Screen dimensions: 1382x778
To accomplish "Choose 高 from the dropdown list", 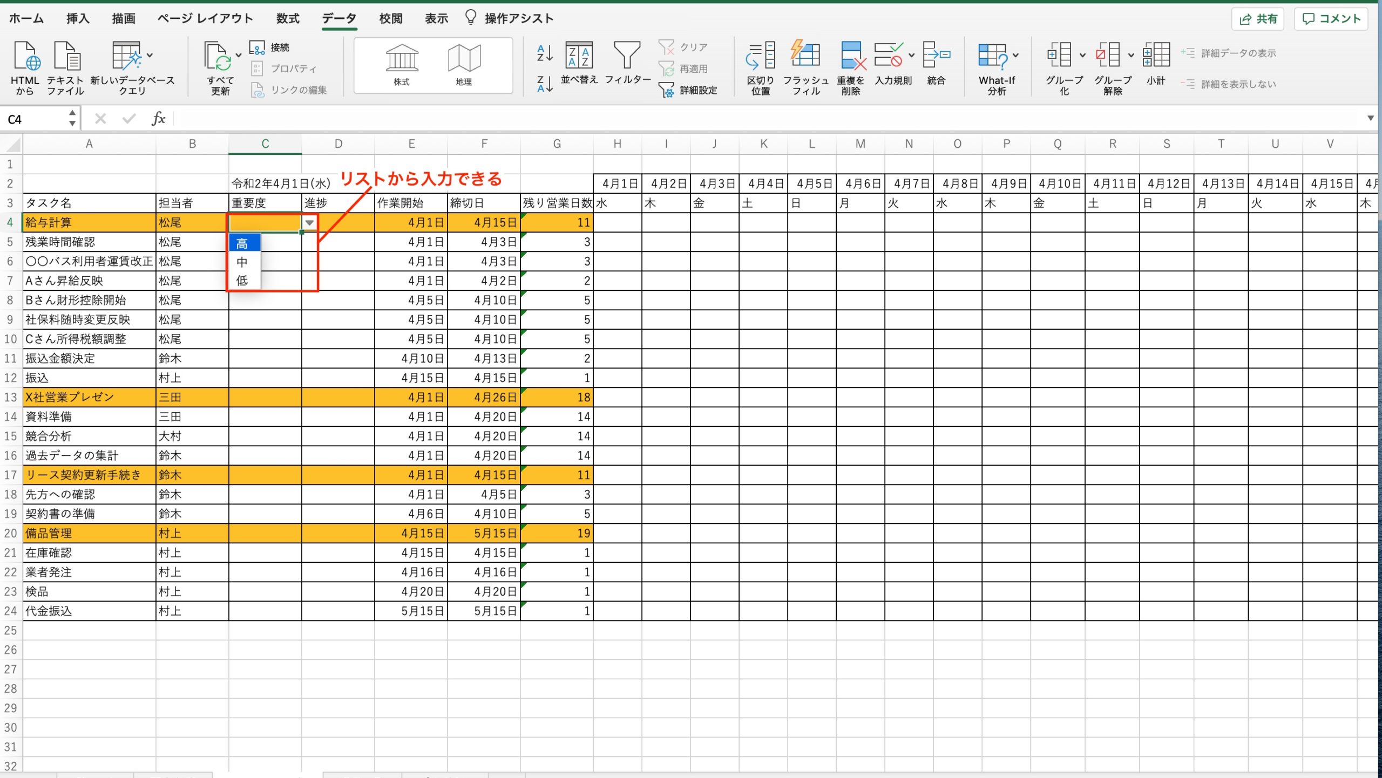I will point(244,243).
